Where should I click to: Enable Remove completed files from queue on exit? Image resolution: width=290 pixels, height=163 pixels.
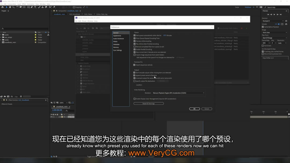[x=135, y=47]
